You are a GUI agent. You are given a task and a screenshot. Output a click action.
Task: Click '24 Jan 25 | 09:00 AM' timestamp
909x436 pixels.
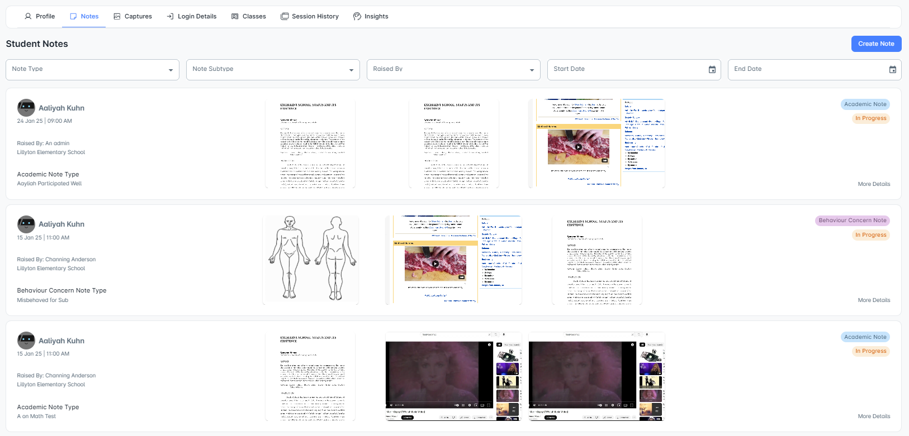point(45,121)
